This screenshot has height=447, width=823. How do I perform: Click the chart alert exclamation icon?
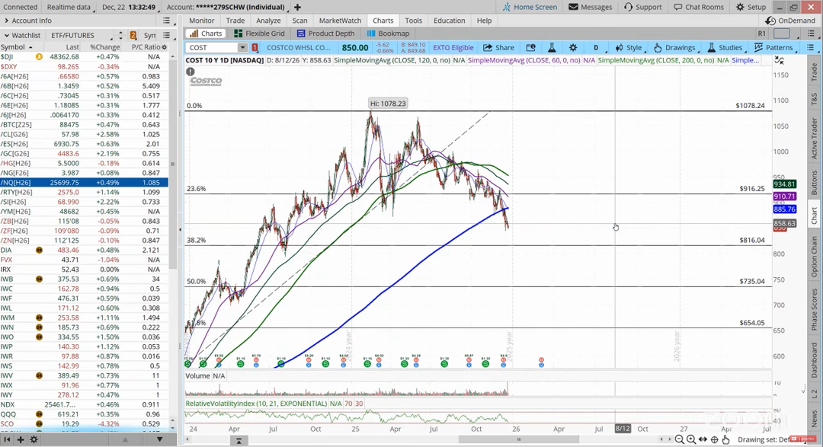coord(190,71)
